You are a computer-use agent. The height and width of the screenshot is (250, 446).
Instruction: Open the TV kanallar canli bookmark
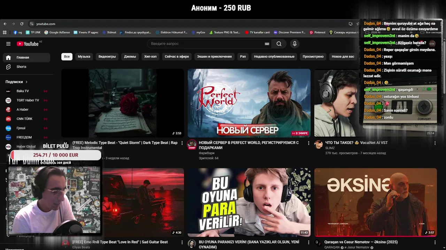point(257,32)
